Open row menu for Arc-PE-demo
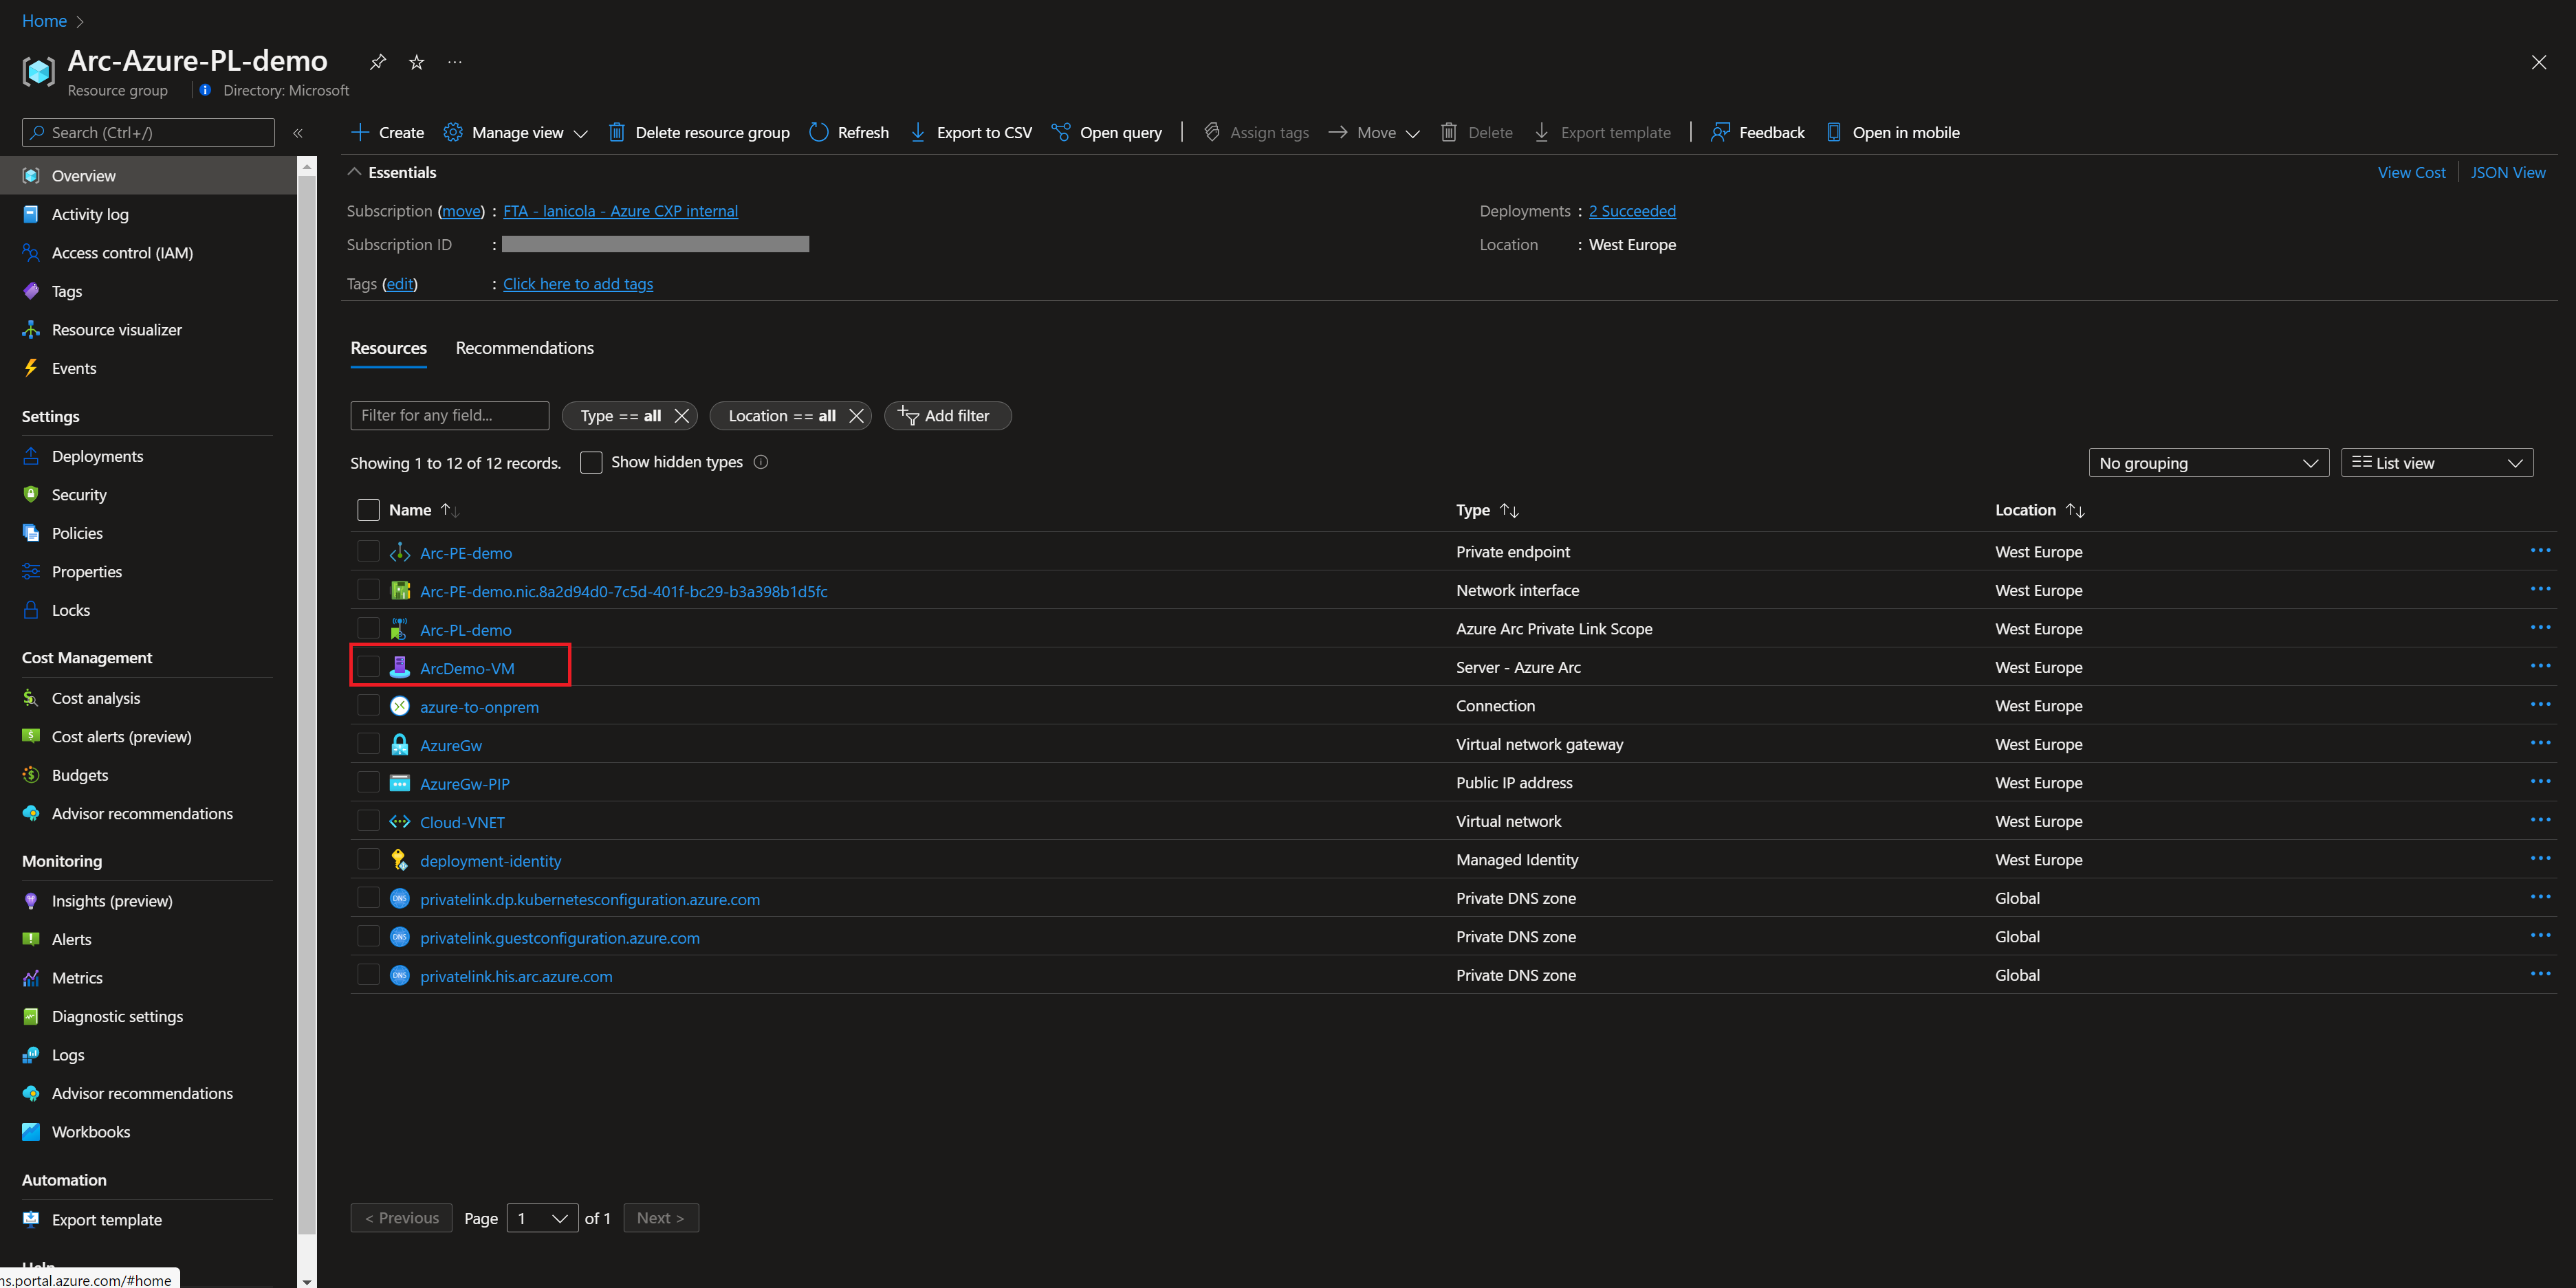 pos(2540,551)
